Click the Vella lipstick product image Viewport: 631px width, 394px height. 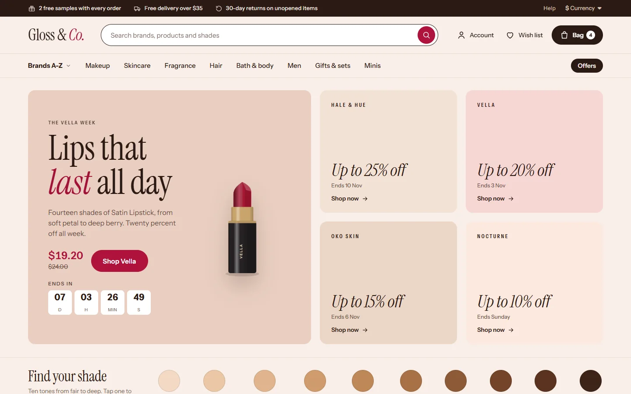pyautogui.click(x=242, y=229)
